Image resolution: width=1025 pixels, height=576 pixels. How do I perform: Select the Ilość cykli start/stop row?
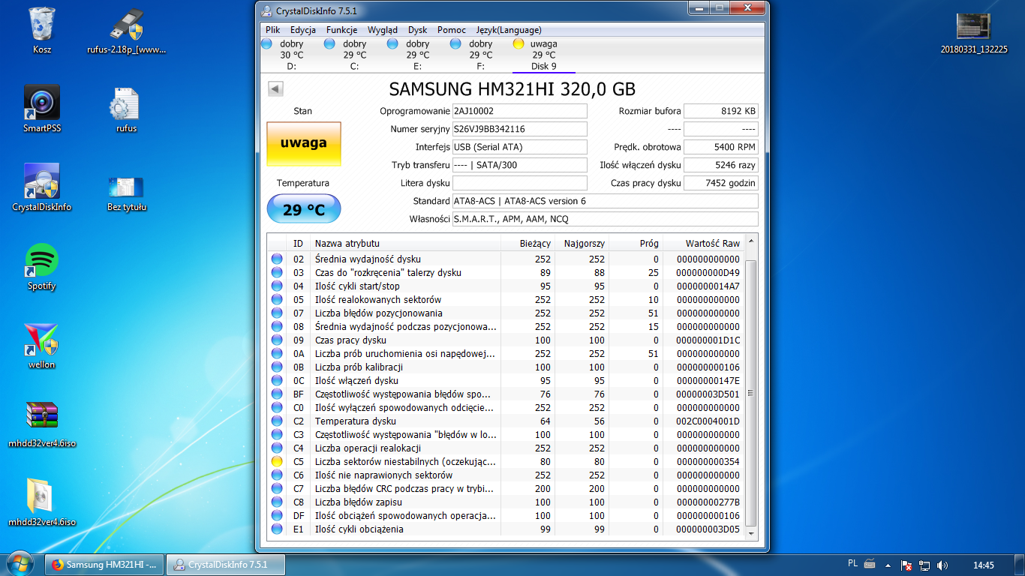coord(506,286)
